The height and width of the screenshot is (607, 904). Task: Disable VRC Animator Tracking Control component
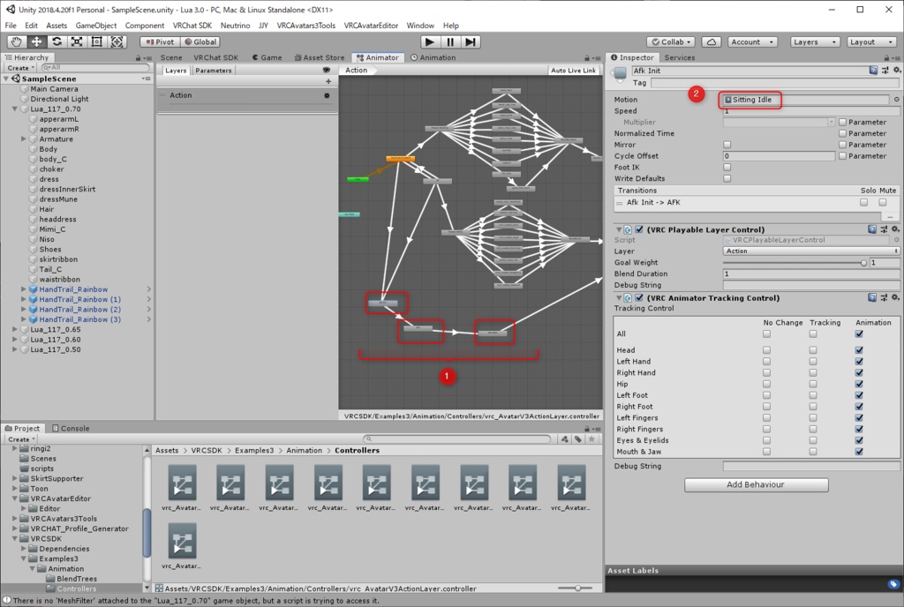tap(639, 297)
